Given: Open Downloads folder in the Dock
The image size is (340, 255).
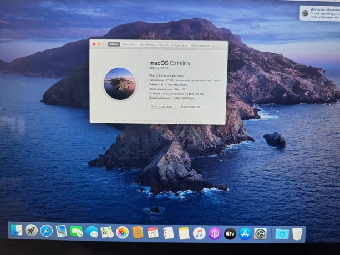Looking at the screenshot, I should (282, 234).
